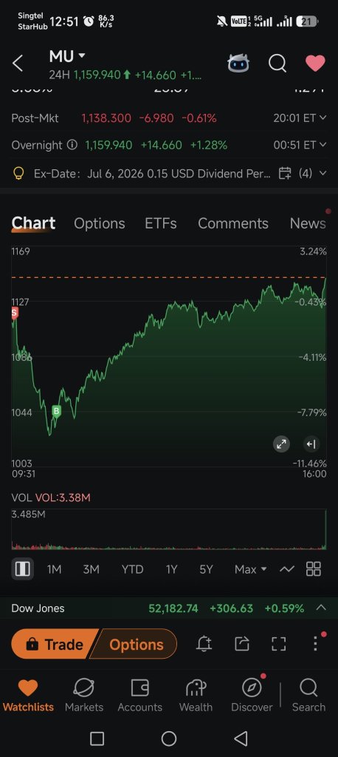Toggle the line chart type icon
The image size is (338, 757).
point(287,570)
